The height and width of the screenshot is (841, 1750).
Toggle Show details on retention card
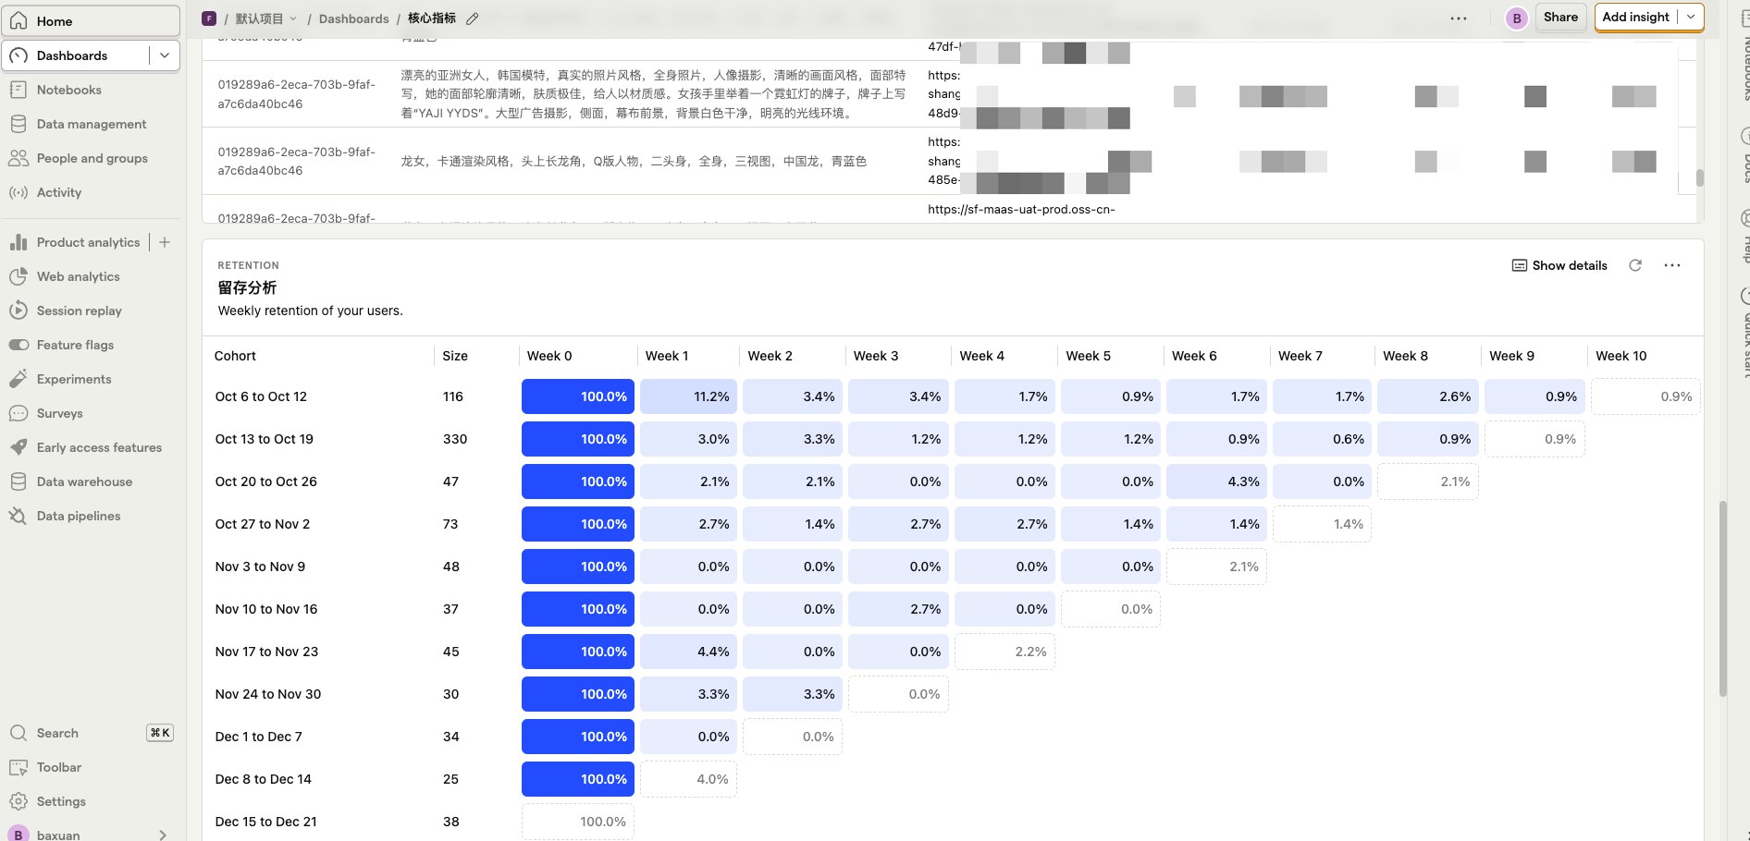(1559, 265)
